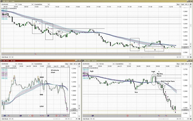The width and height of the screenshot is (193, 121).
Task: Click 1.2572 current price label in 30 min chart
Action: [74, 110]
